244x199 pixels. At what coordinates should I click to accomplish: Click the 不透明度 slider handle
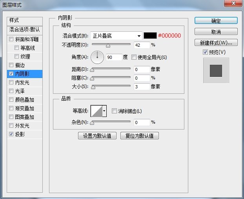tap(108, 46)
